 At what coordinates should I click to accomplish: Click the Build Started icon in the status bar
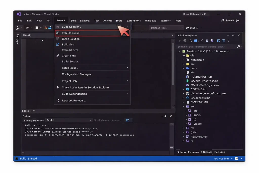click(17, 158)
